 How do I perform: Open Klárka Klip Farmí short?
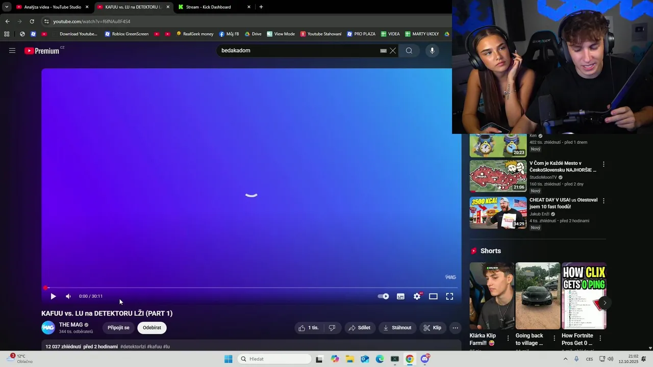click(492, 296)
